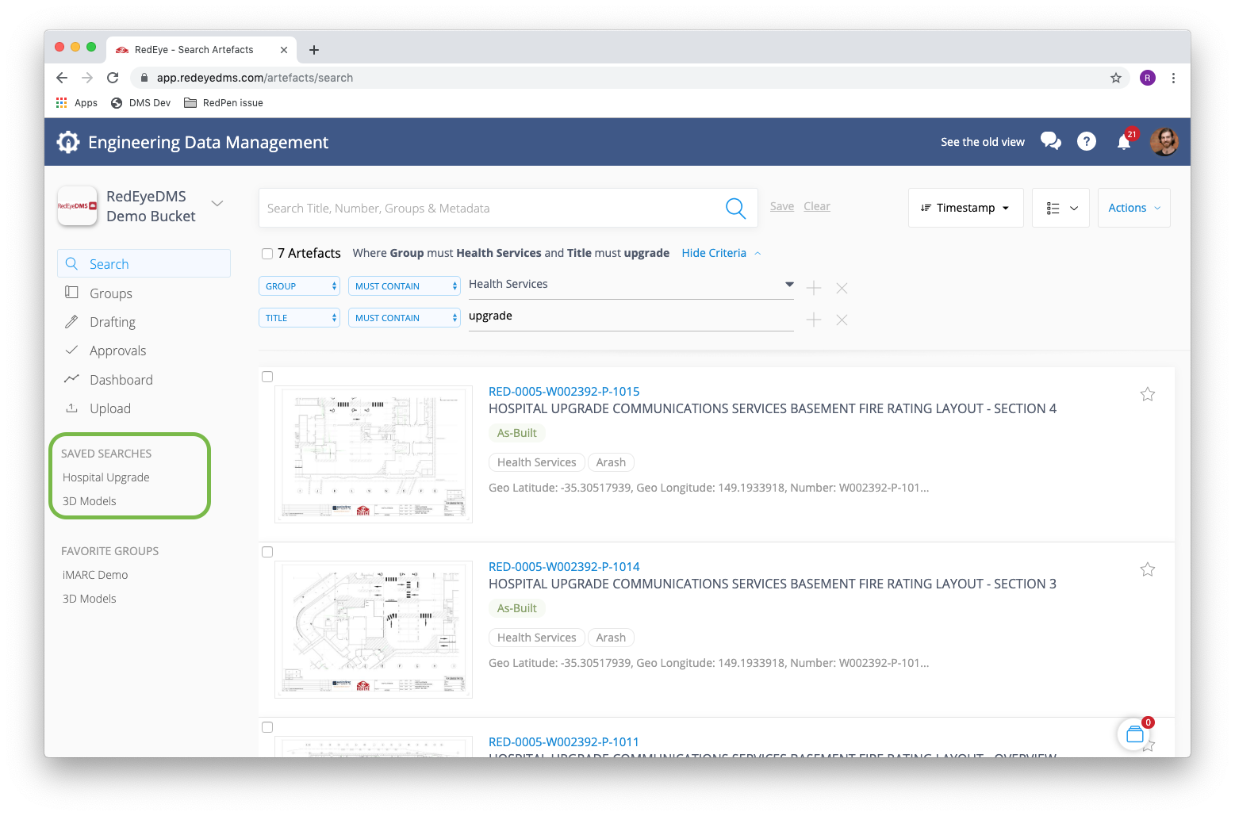Add criteria after Health Services row
This screenshot has width=1235, height=816.
tap(813, 288)
